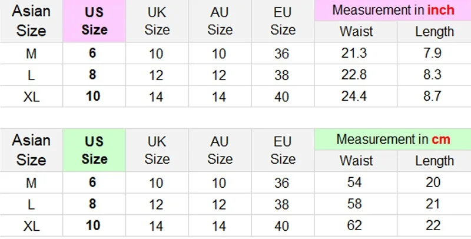Image resolution: width=471 pixels, height=239 pixels.
Task: Select the 8.3 length cell
Action: 433,75
